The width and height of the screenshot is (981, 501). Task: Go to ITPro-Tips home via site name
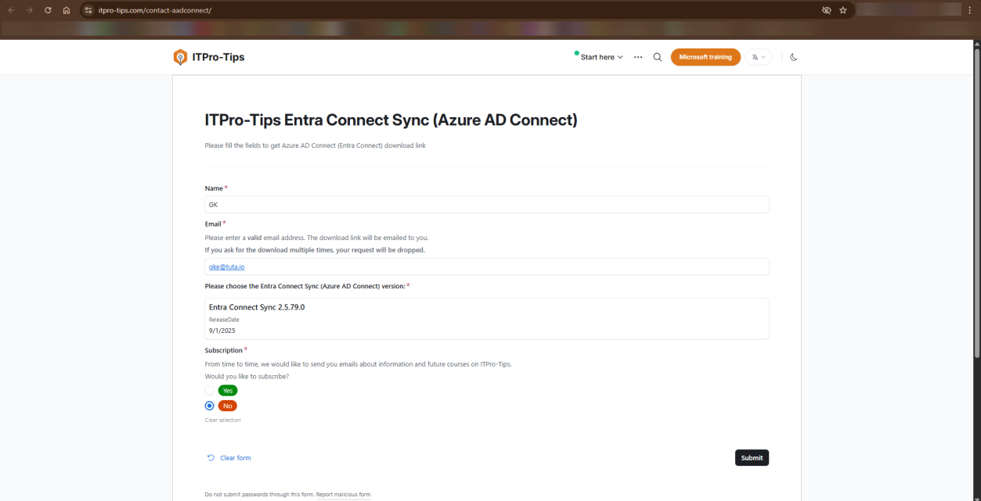(x=218, y=57)
